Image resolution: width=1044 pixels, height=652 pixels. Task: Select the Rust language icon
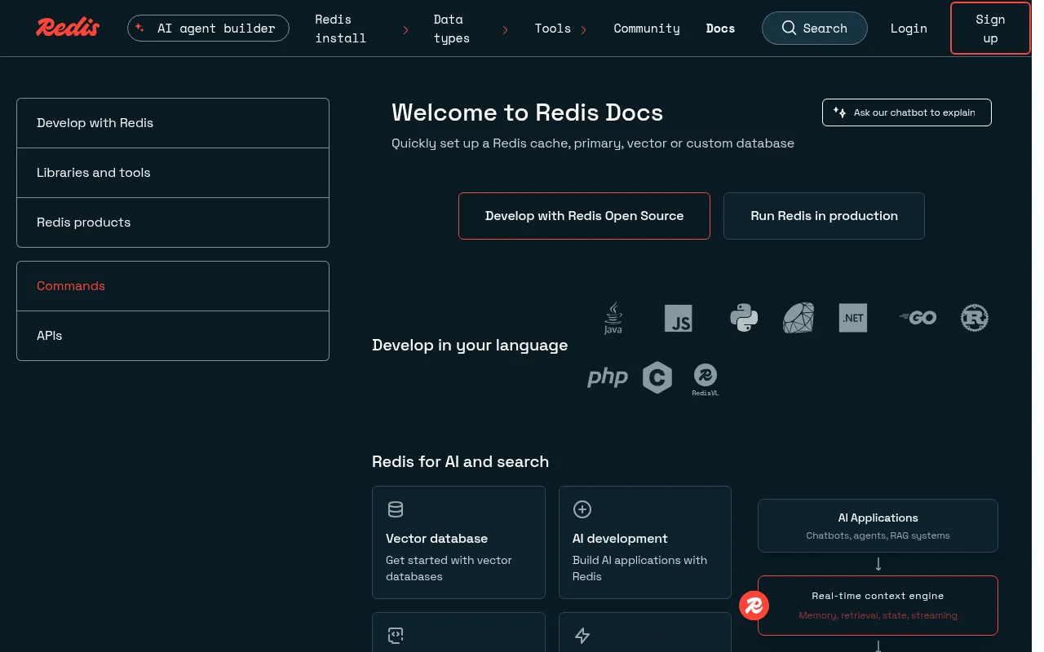tap(975, 318)
